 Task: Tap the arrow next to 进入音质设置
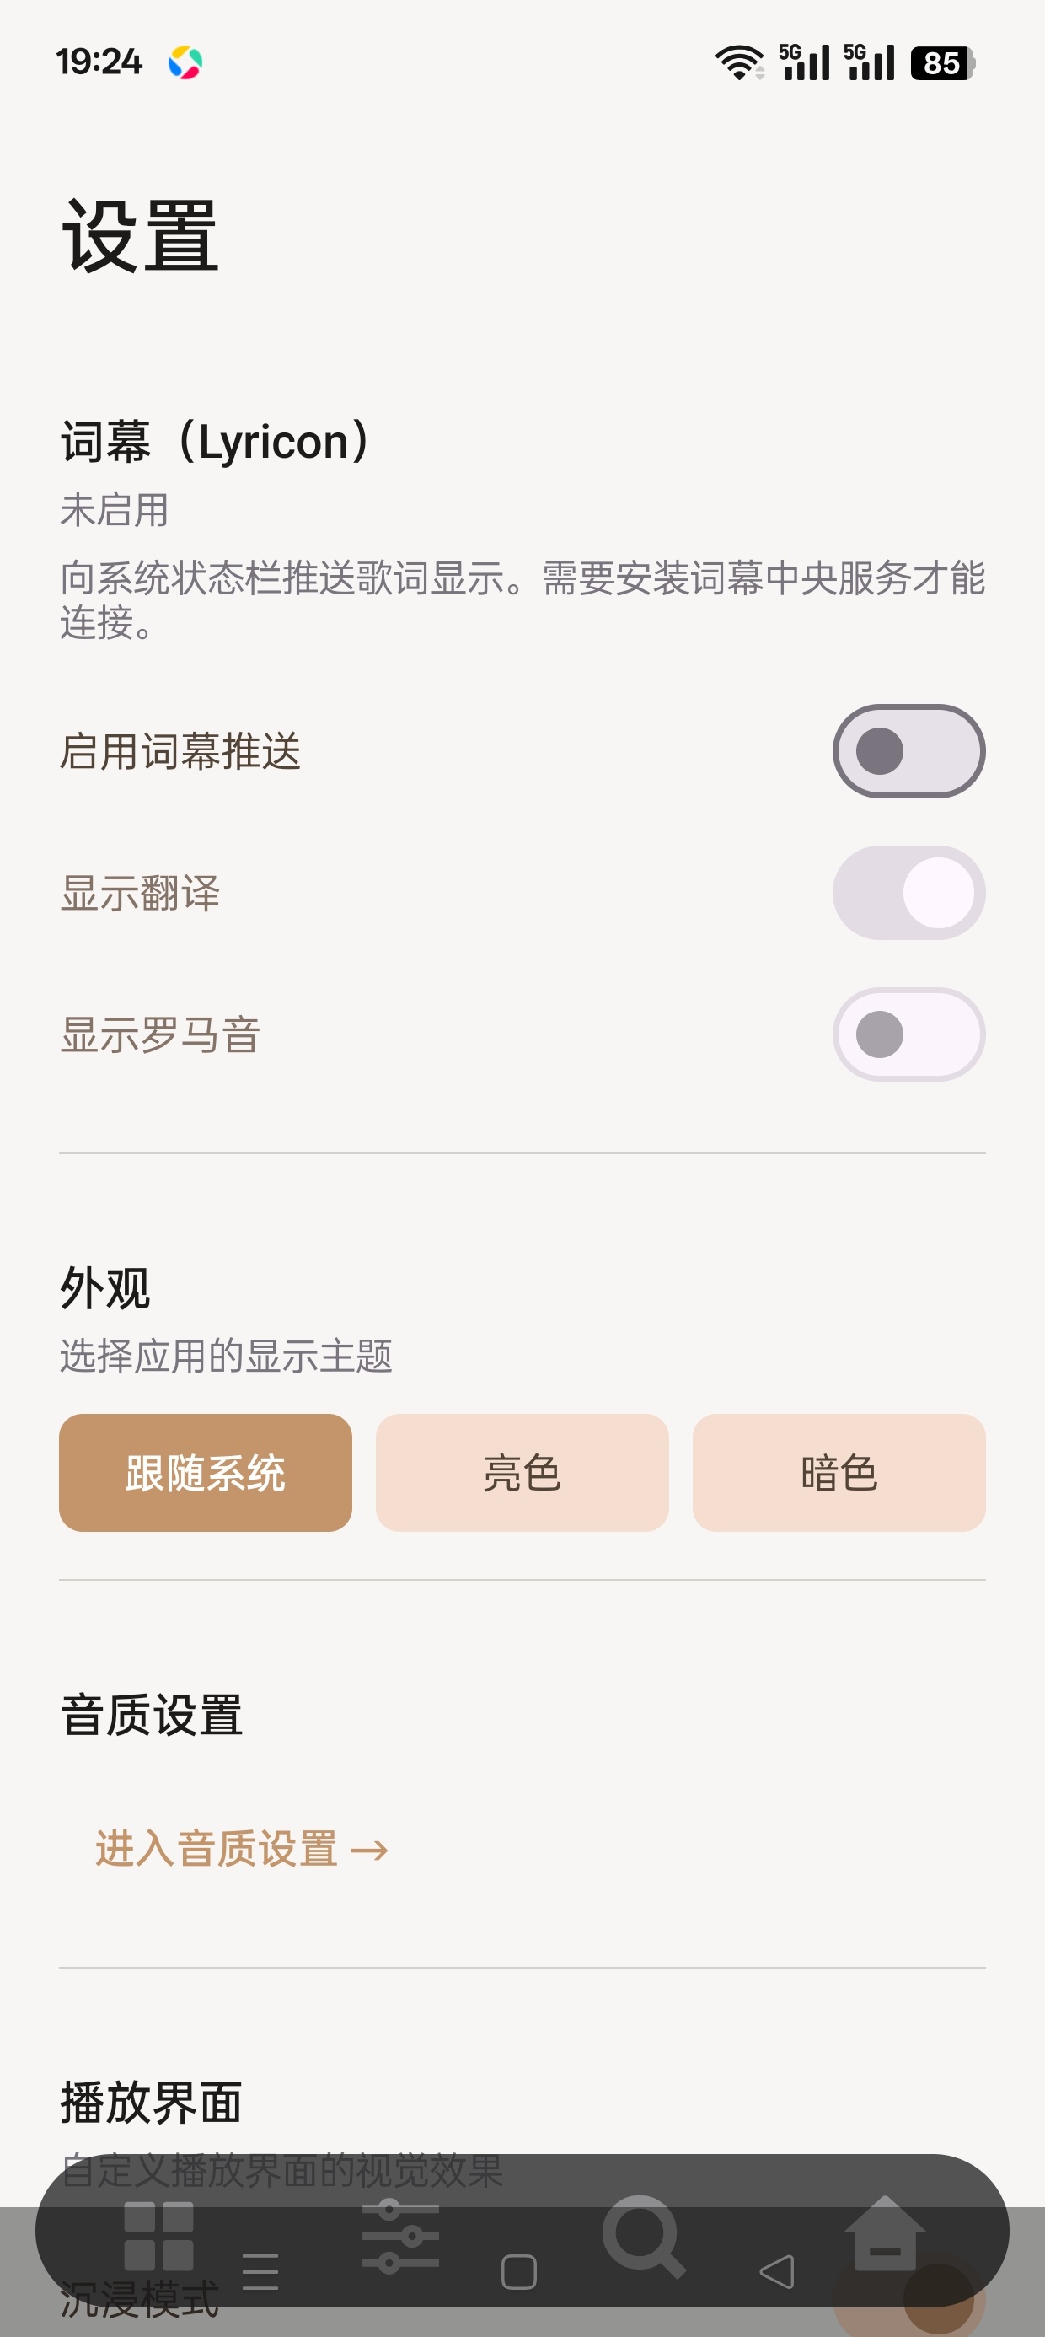coord(369,1851)
